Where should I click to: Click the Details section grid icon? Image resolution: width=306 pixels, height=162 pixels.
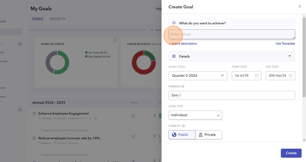pos(174,56)
